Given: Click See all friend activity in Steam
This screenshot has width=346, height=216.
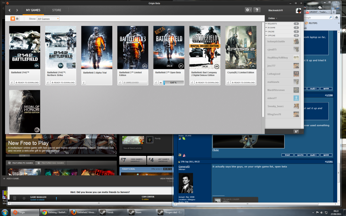Looking at the screenshot, I should (132, 148).
